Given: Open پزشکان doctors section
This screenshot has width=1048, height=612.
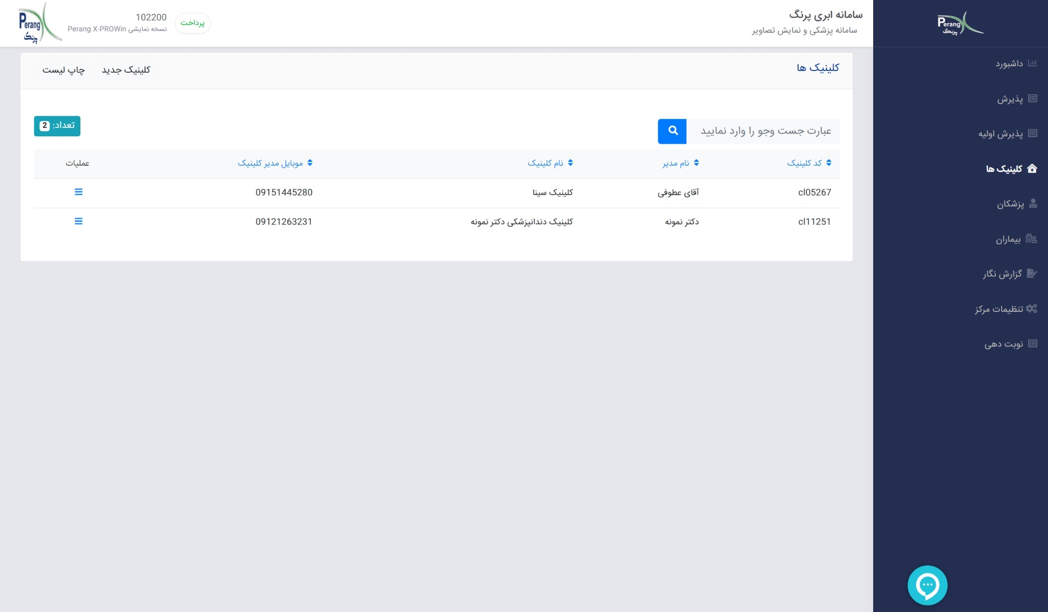Looking at the screenshot, I should coord(1011,204).
